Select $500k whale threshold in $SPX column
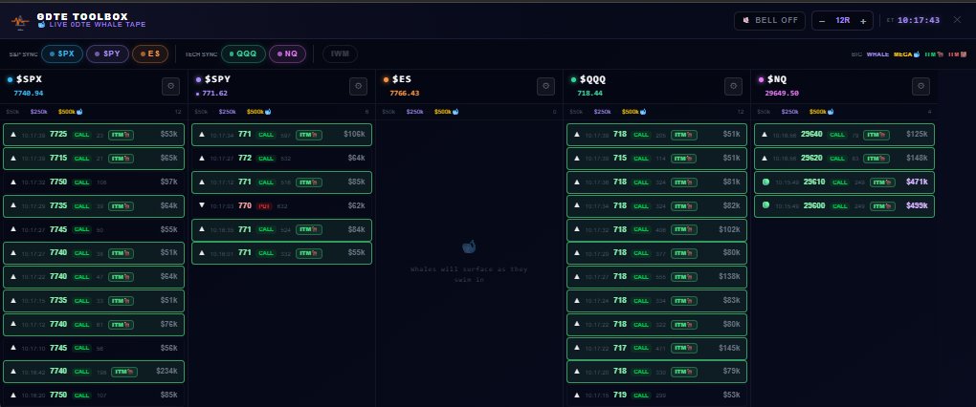Viewport: 976px width, 407px height. click(70, 112)
